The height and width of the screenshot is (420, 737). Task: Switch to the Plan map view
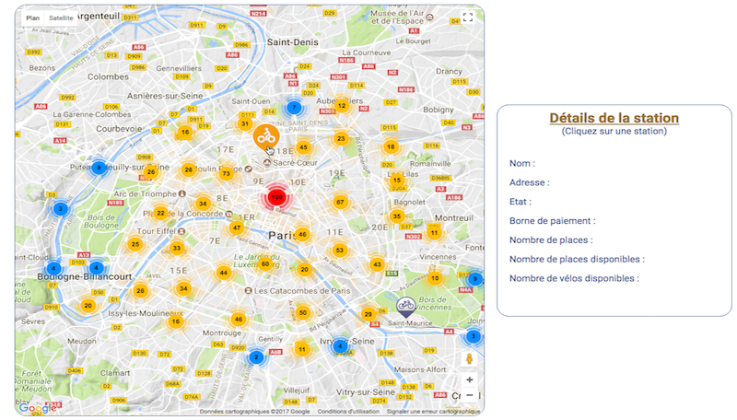tap(32, 17)
